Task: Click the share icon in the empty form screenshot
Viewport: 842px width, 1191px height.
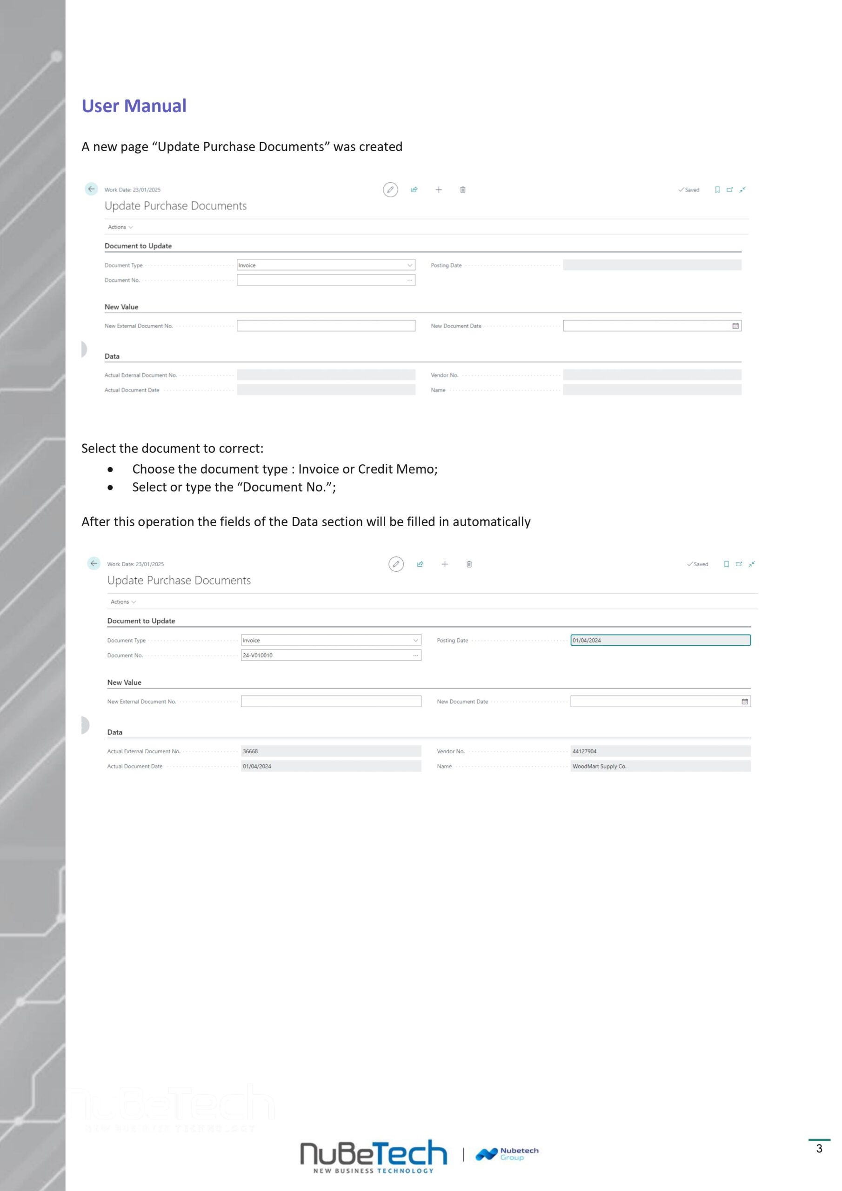Action: [414, 190]
